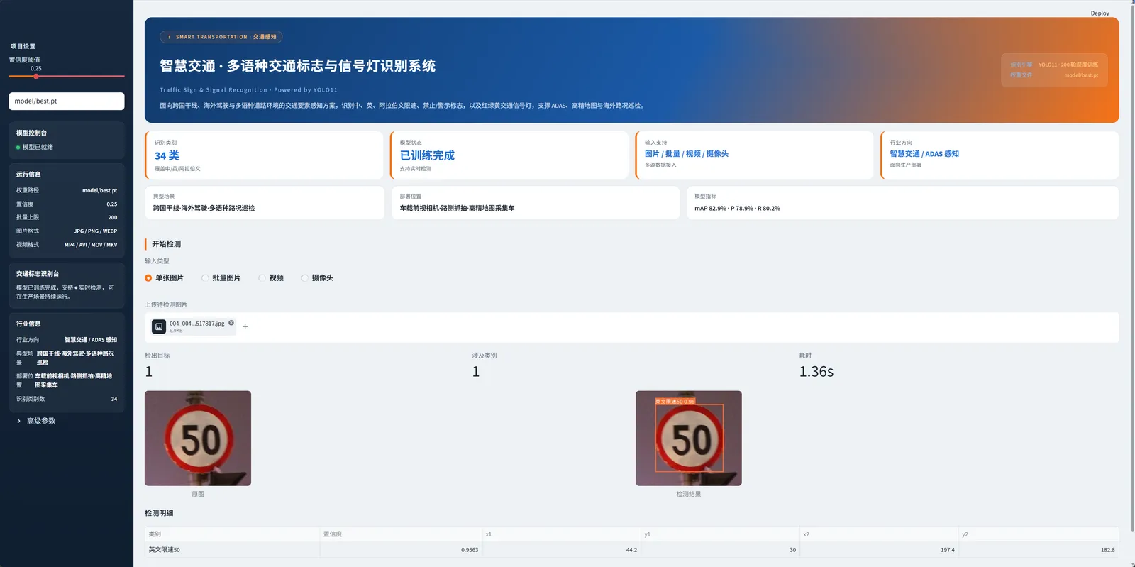The width and height of the screenshot is (1135, 567).
Task: Select the 197.4 cell in the table
Action: (880, 550)
